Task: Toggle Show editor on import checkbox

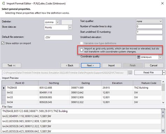Action: point(3,43)
